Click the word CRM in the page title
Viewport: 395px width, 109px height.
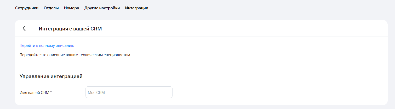pyautogui.click(x=96, y=29)
